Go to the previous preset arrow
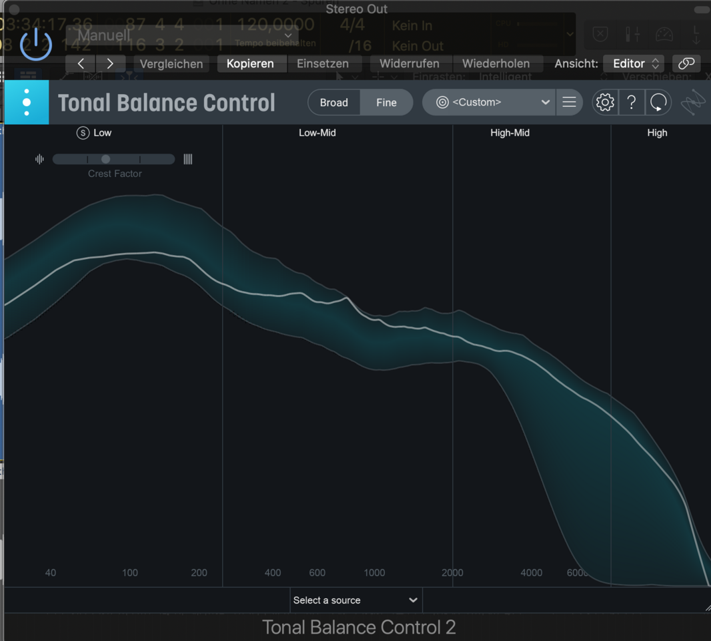This screenshot has width=711, height=641. pyautogui.click(x=80, y=63)
